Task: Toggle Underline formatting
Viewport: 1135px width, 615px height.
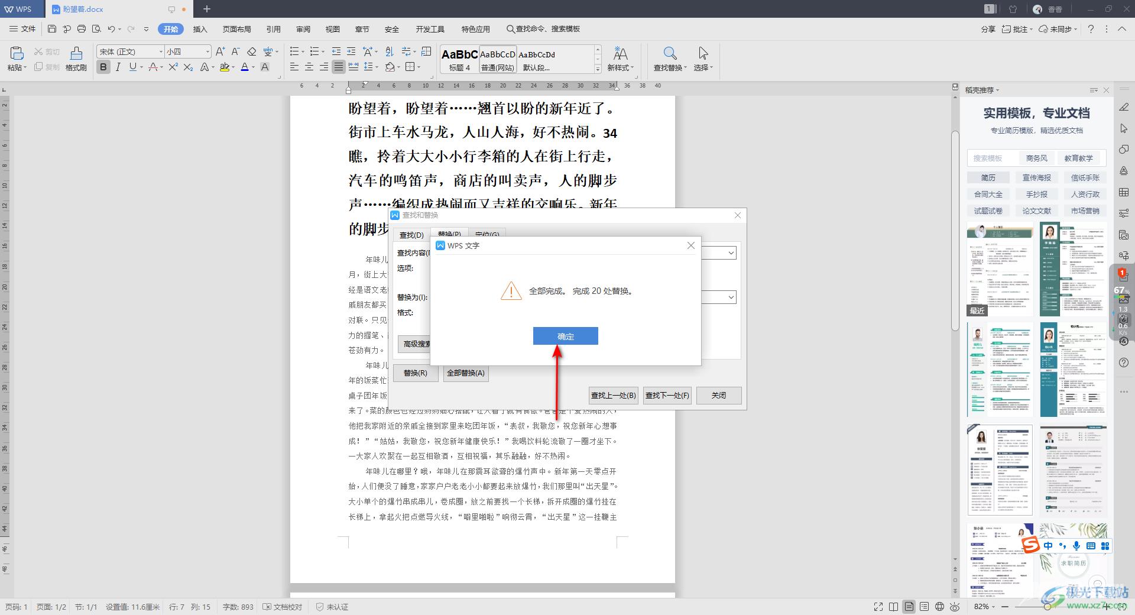Action: pyautogui.click(x=132, y=67)
